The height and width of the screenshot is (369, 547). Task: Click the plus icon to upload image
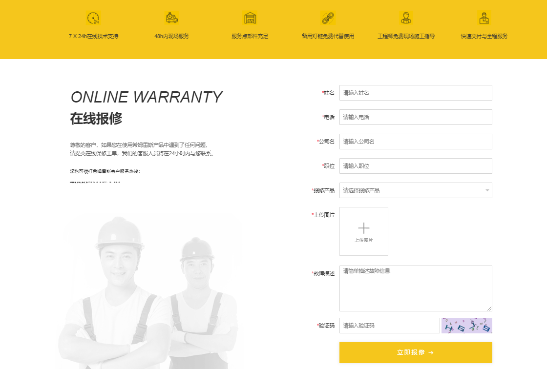[364, 228]
